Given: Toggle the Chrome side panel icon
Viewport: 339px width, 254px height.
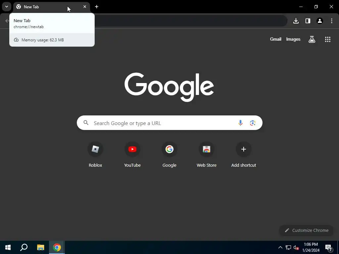Looking at the screenshot, I should pos(308,21).
